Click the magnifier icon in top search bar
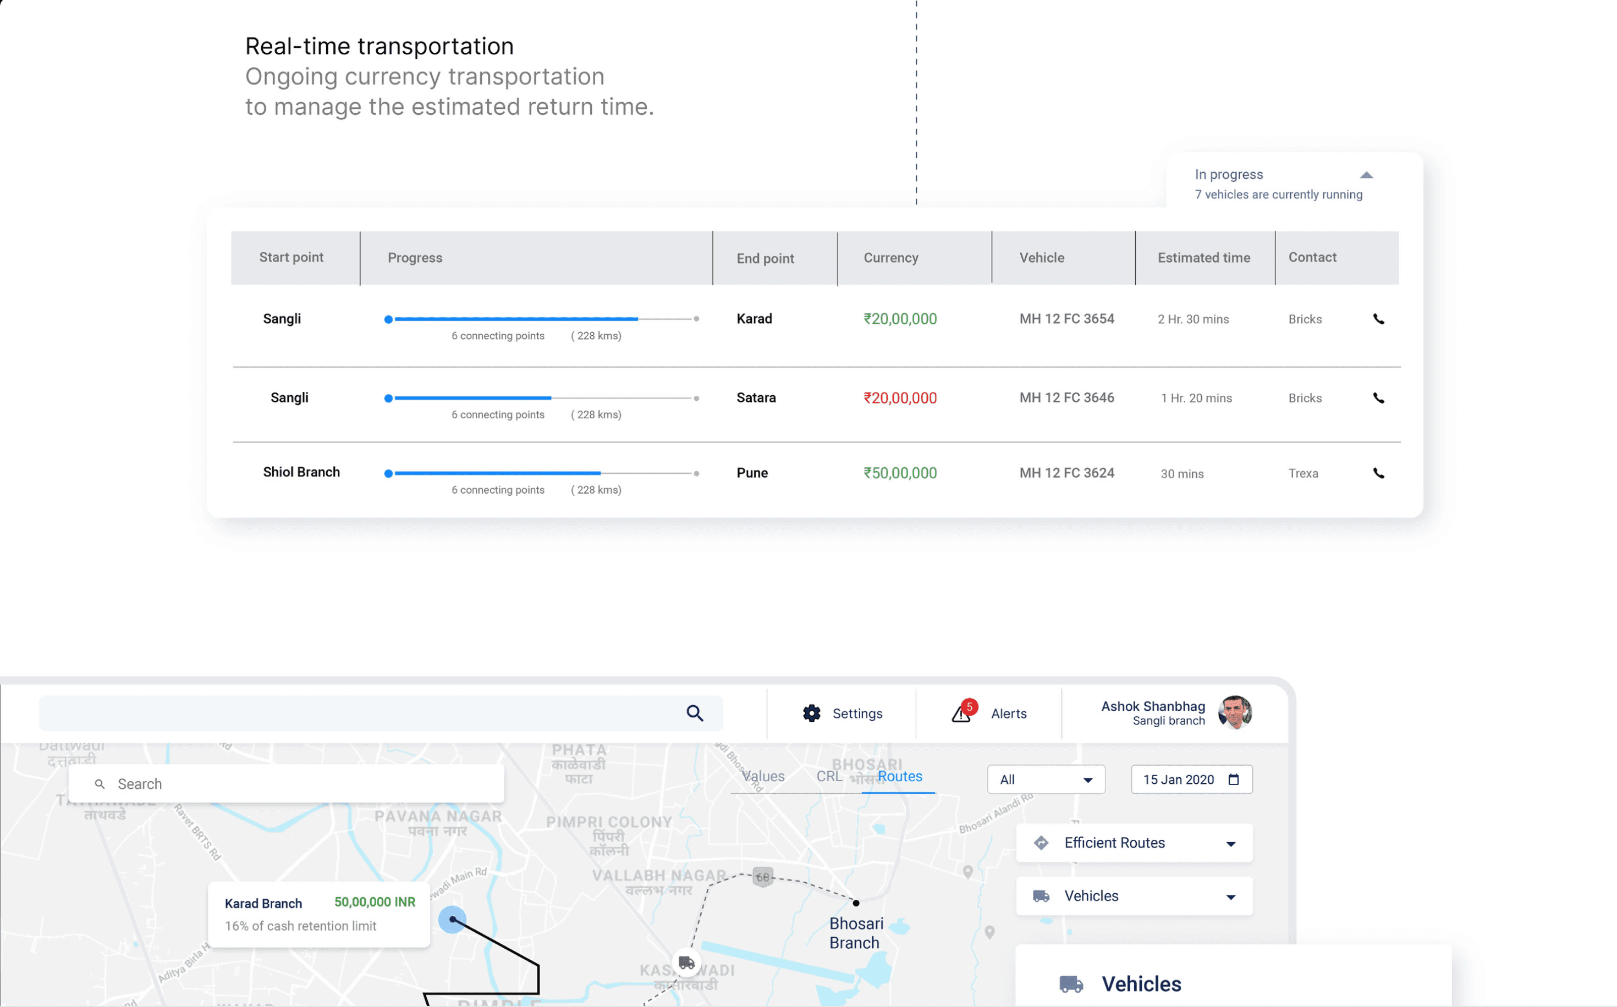Image resolution: width=1617 pixels, height=1007 pixels. 694,713
